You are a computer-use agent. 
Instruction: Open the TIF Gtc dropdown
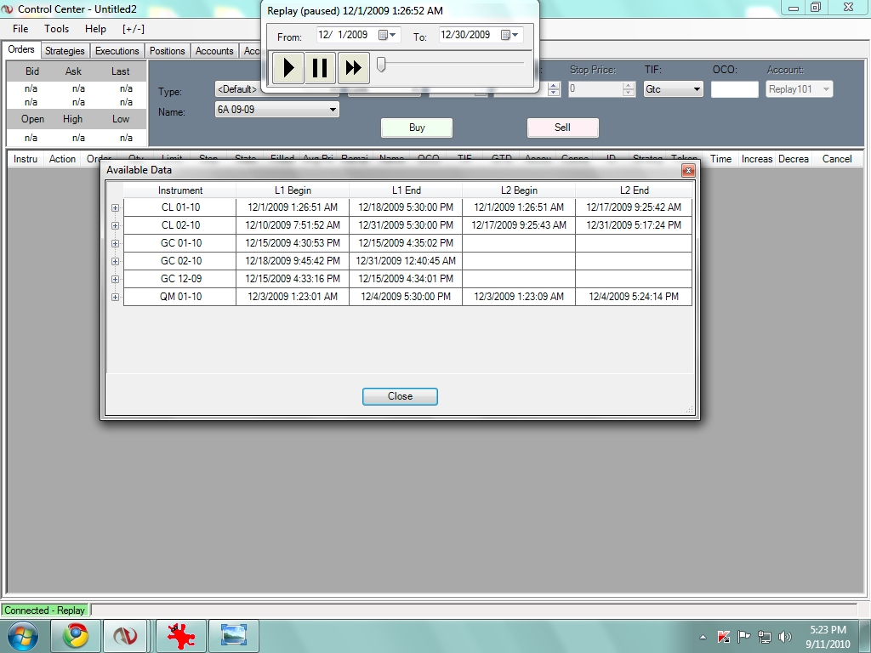[x=674, y=89]
